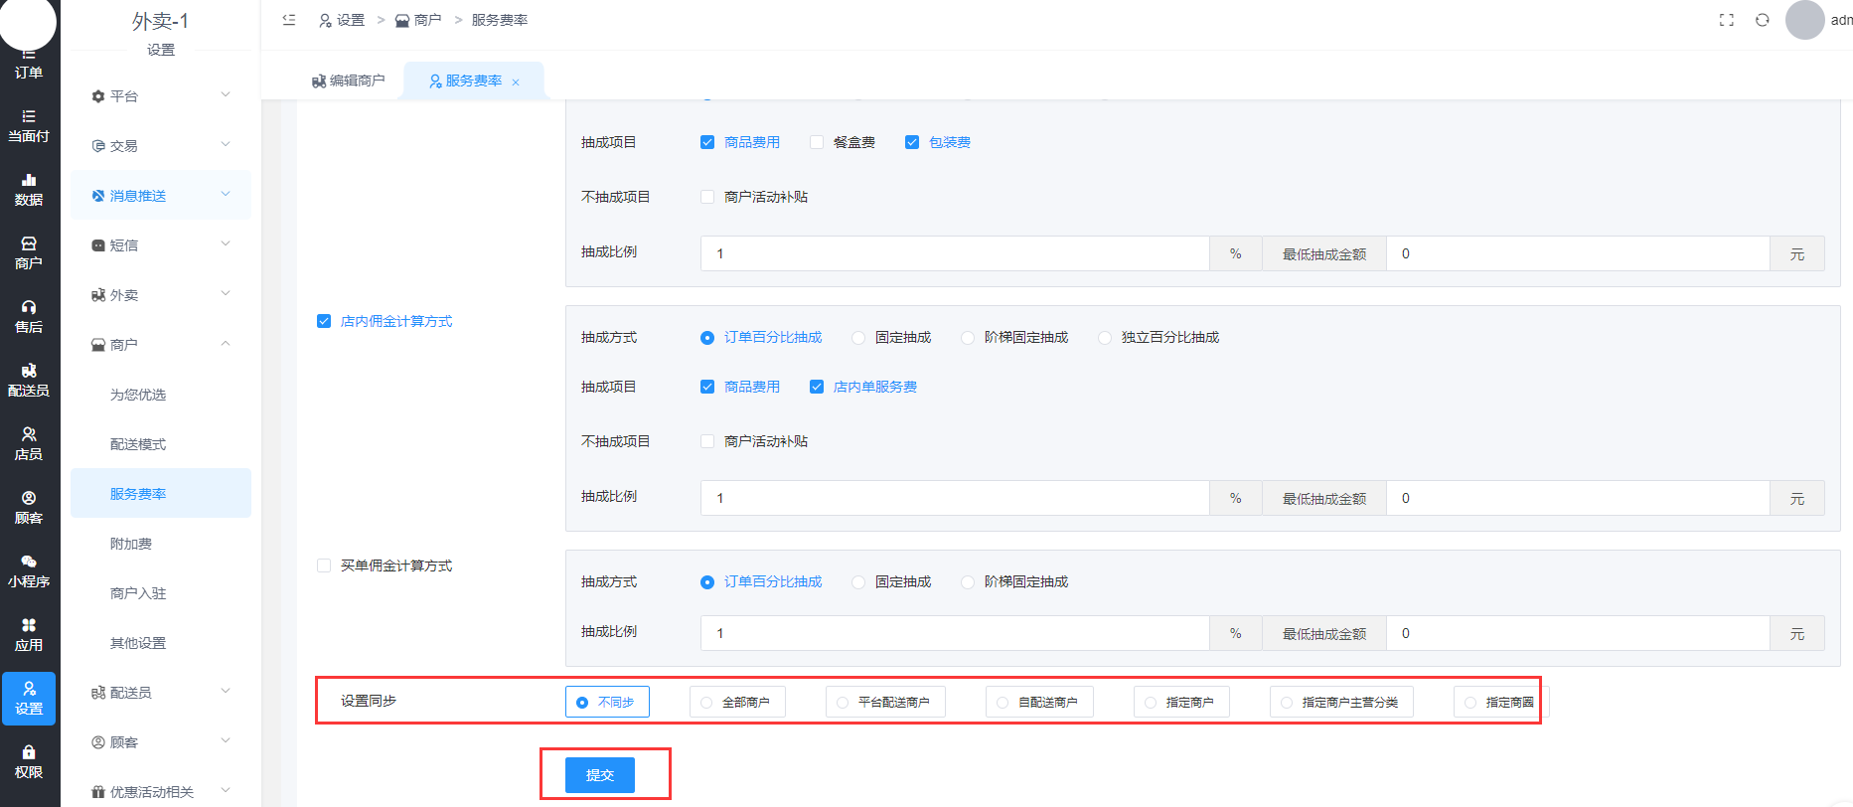This screenshot has width=1853, height=807.
Task: Enable the 买单佣金计算方式 checkbox
Action: pyautogui.click(x=324, y=565)
